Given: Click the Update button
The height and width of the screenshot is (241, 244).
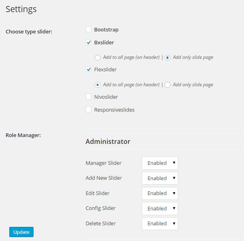Looking at the screenshot, I should point(21,232).
